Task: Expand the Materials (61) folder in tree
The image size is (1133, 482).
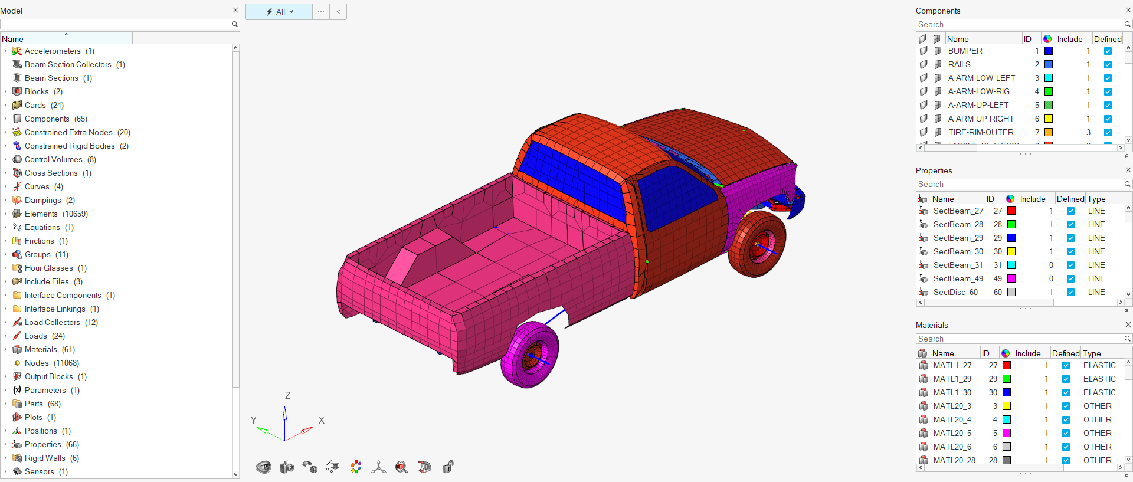Action: point(6,349)
